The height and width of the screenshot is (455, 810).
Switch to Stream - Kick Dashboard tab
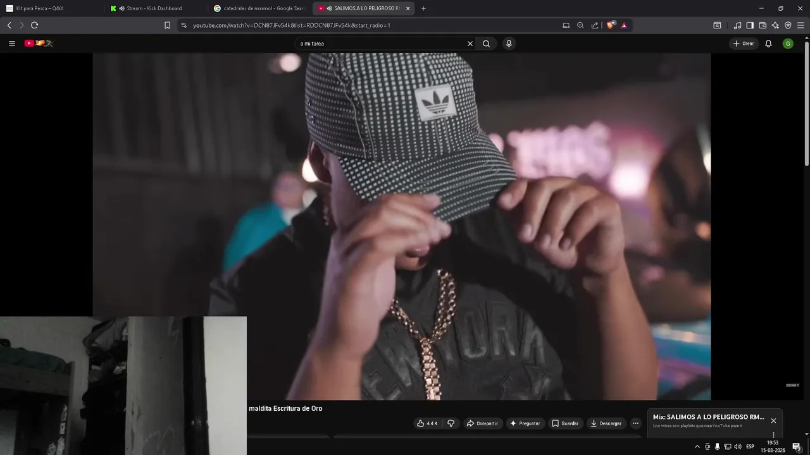[x=156, y=8]
